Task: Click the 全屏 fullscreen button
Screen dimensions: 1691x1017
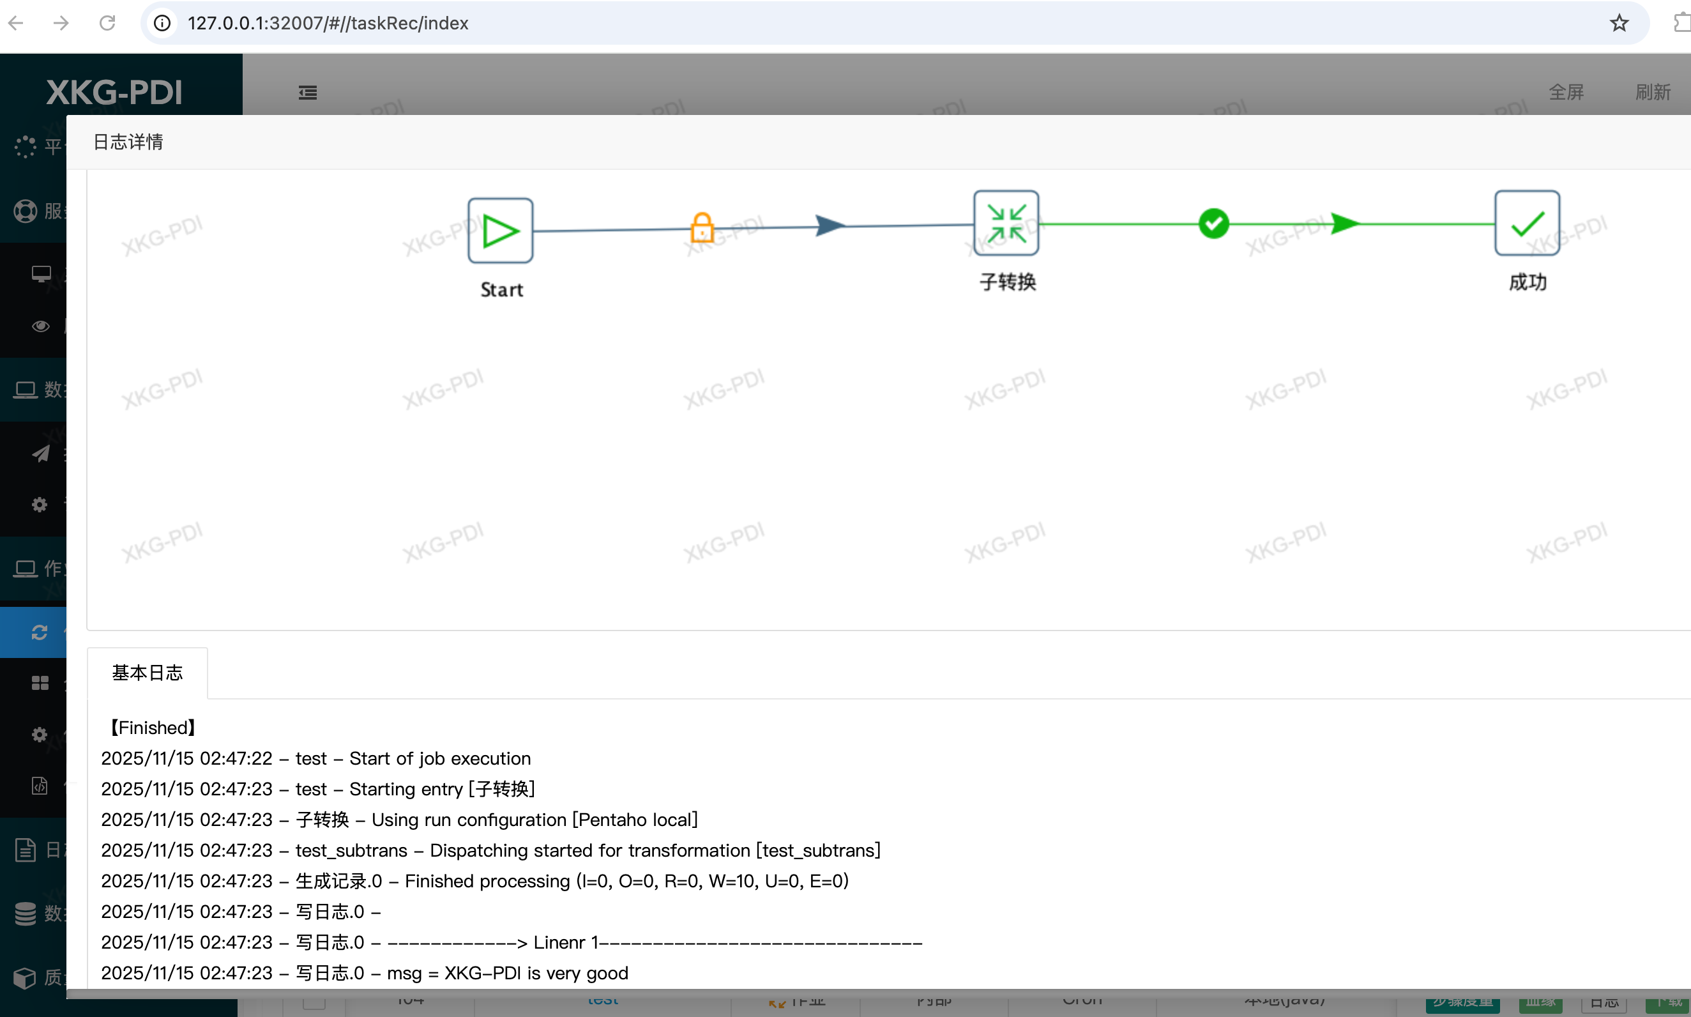Action: [x=1566, y=93]
